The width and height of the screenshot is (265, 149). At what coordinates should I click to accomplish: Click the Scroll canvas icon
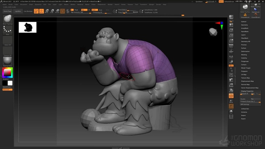[x=231, y=25]
